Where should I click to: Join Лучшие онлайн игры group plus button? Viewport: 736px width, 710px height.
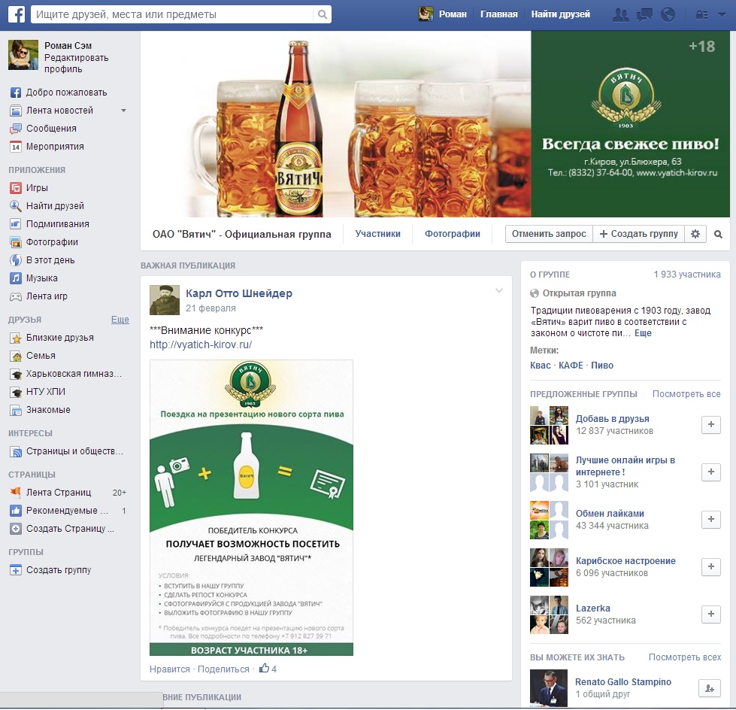710,472
